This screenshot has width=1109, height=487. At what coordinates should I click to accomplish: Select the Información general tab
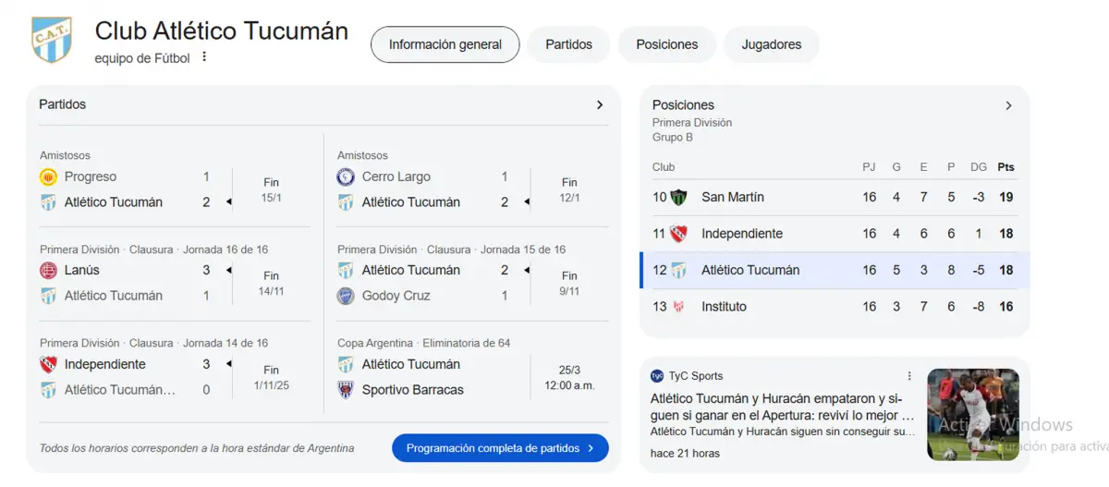(445, 44)
